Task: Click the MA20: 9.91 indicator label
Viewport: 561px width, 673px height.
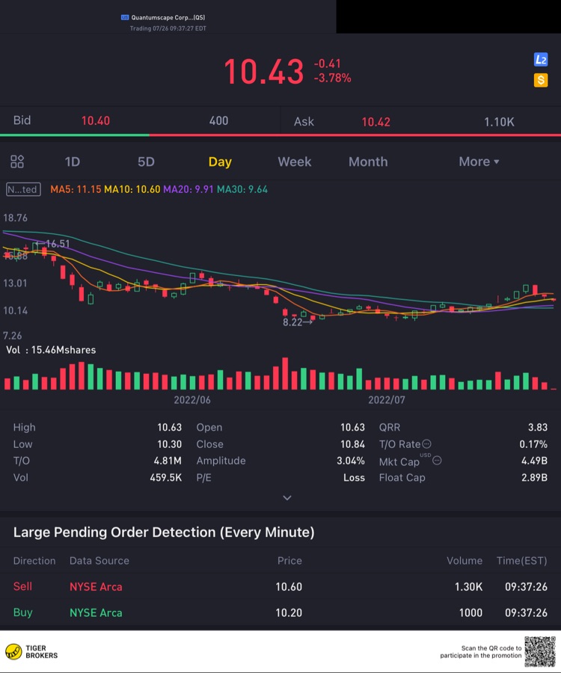Action: pos(188,189)
